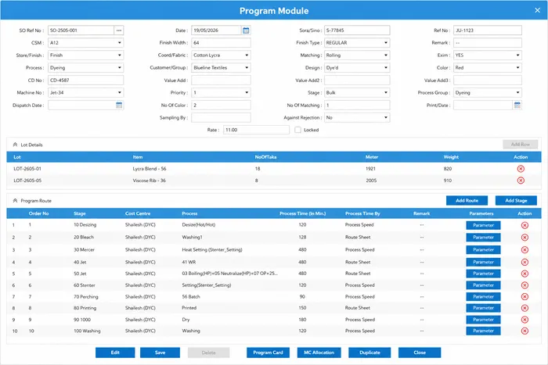Remove route row 90 1000
548x365 pixels.
[x=525, y=320]
